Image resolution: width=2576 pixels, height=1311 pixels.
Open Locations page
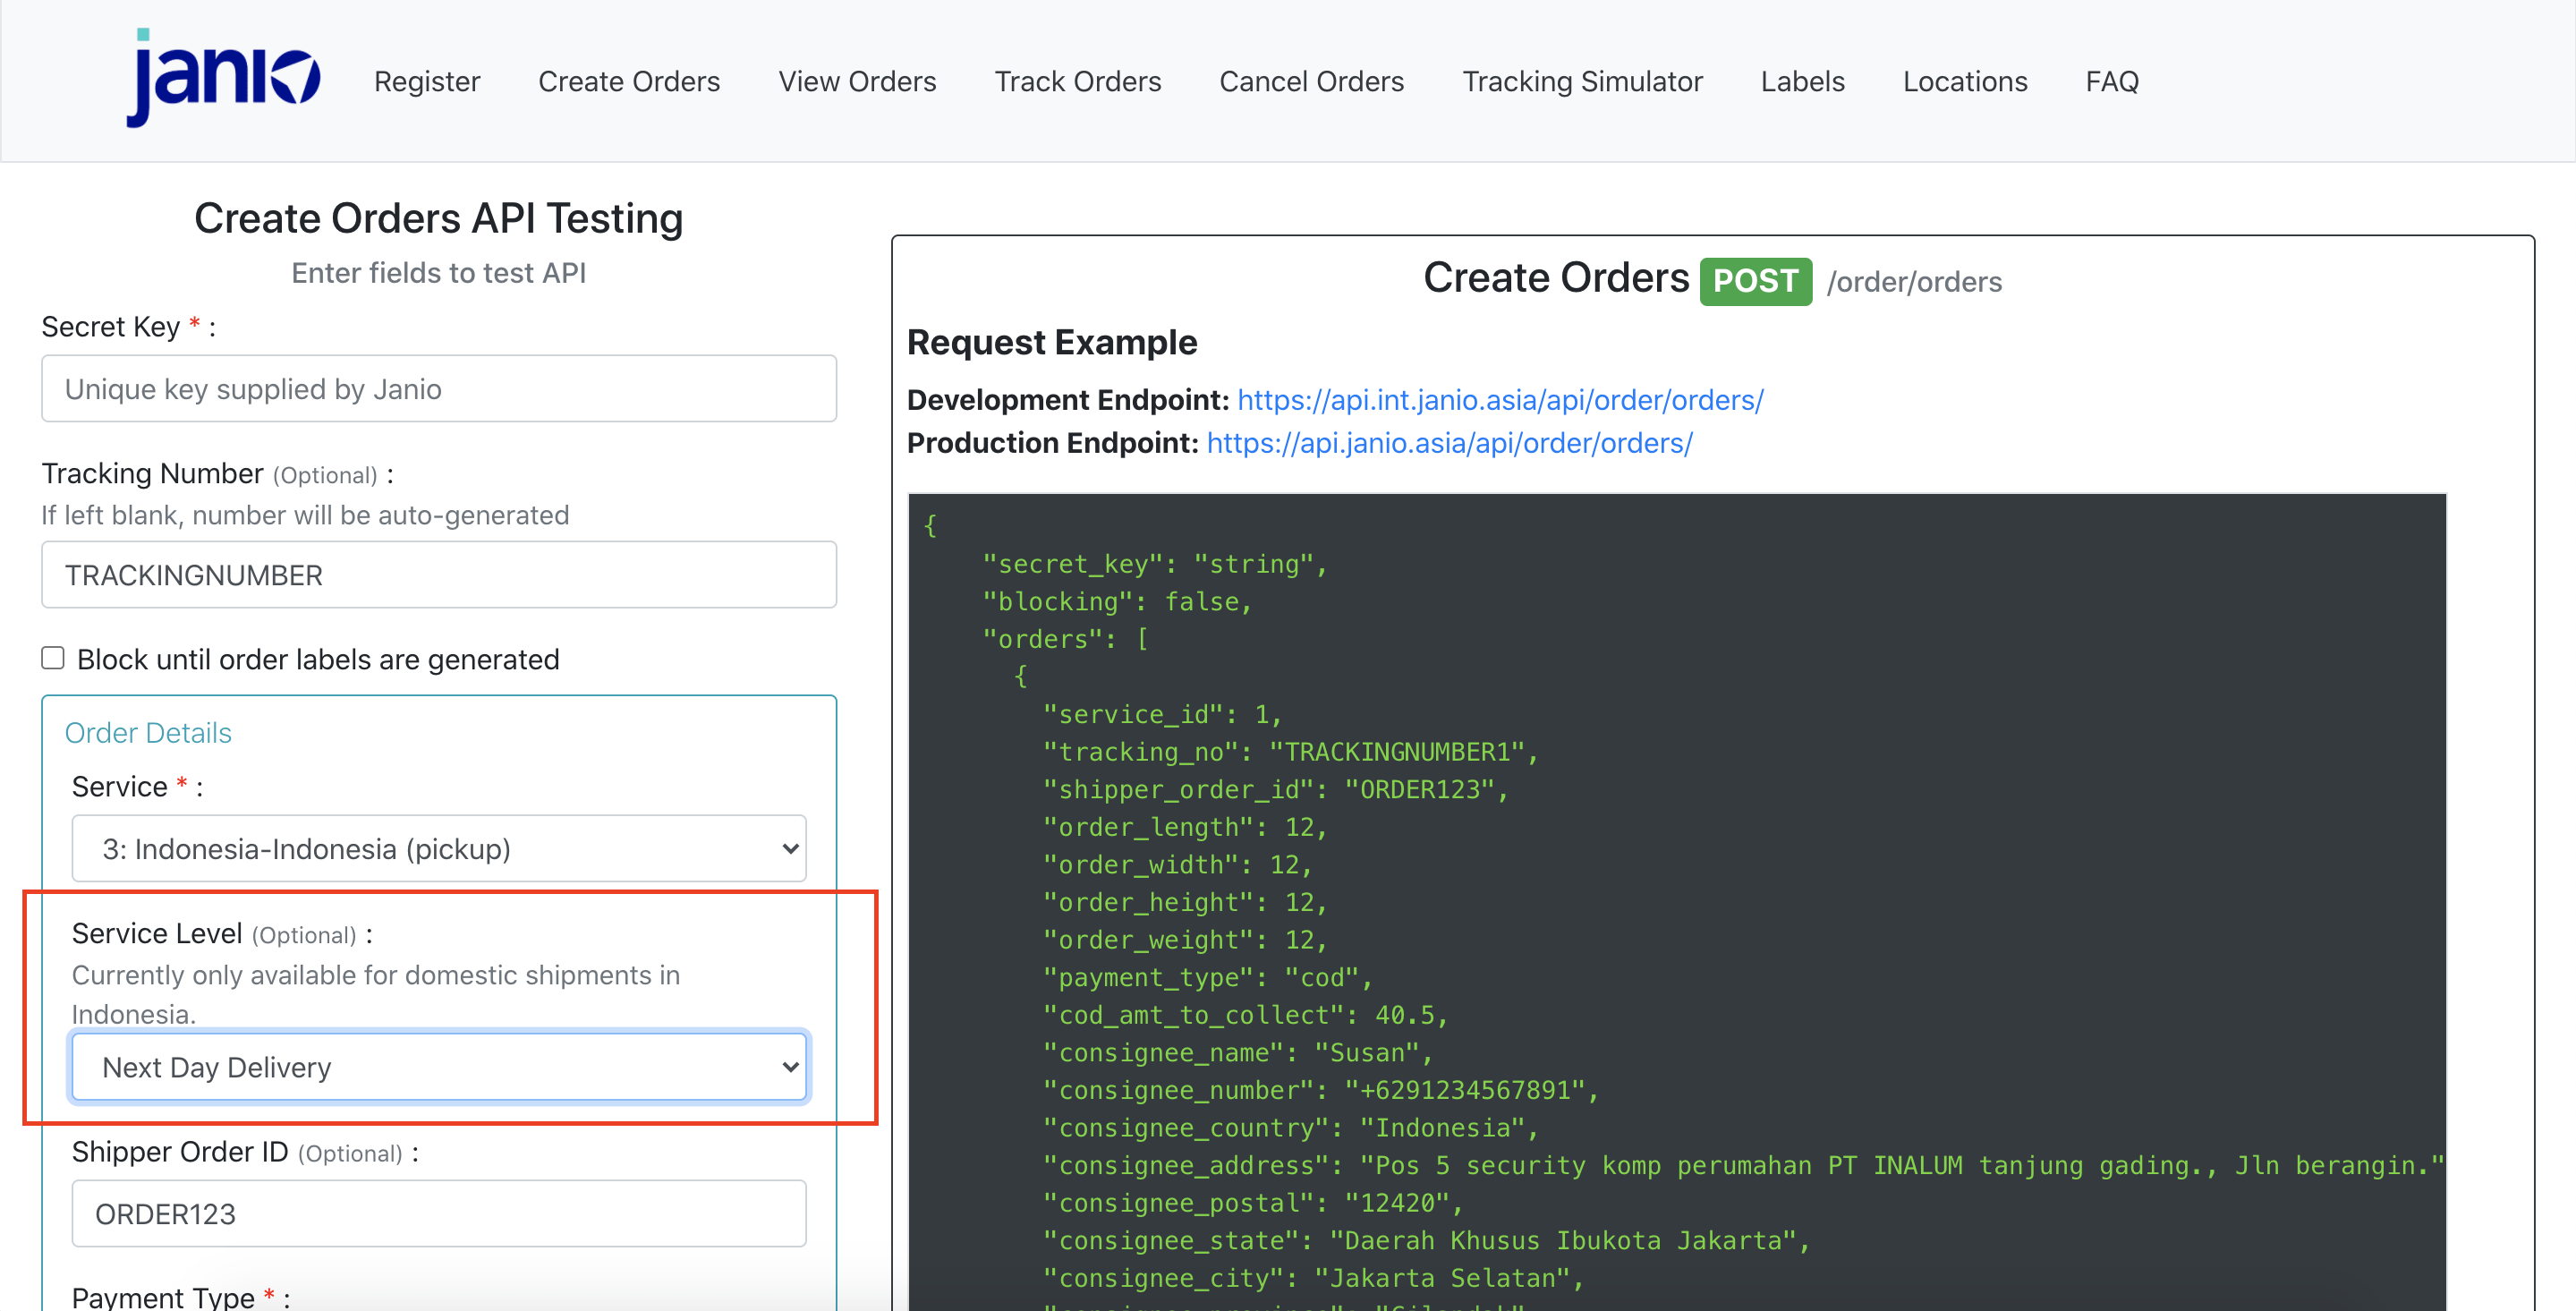(x=1964, y=81)
